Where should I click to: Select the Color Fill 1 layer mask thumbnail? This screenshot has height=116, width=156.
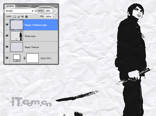32,58
